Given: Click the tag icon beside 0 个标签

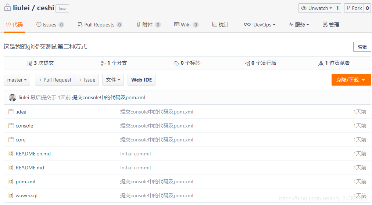Looking at the screenshot, I should (x=176, y=64).
